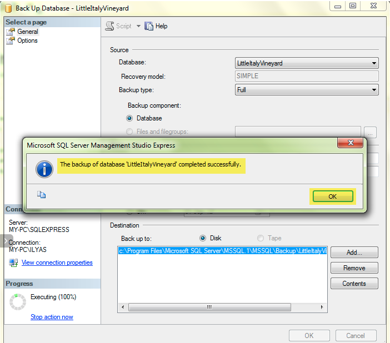Image resolution: width=390 pixels, height=343 pixels.
Task: Copy message text using the copy icon
Action: (x=41, y=195)
